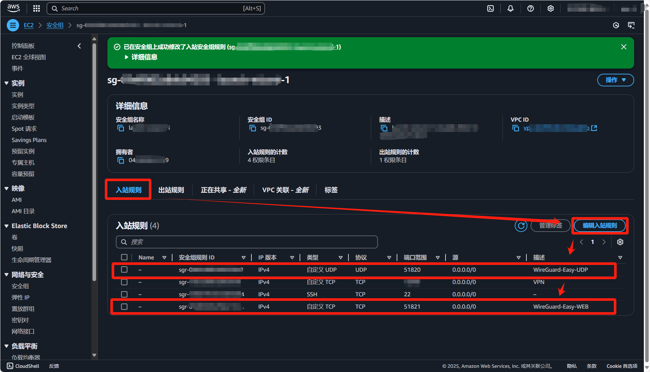Collapse the left navigation panel
Image resolution: width=650 pixels, height=372 pixels.
point(79,46)
